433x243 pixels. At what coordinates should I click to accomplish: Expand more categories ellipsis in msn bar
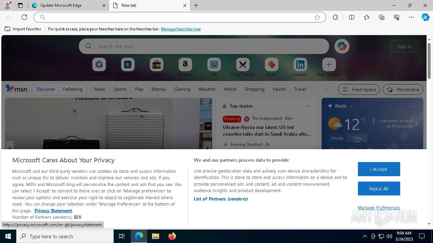(x=327, y=89)
